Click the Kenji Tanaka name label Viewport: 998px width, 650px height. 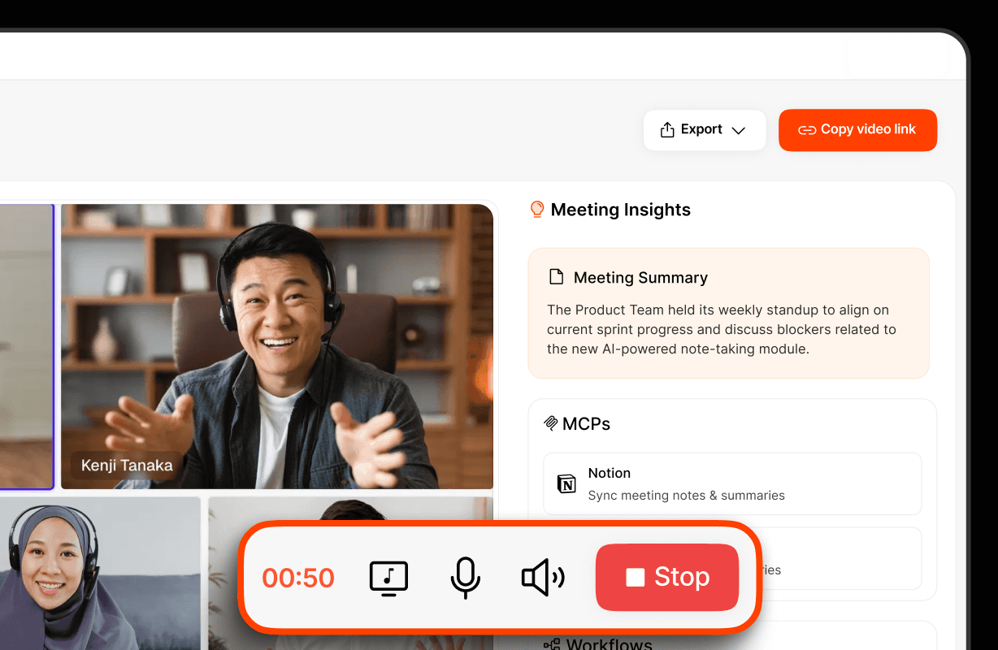pos(127,466)
